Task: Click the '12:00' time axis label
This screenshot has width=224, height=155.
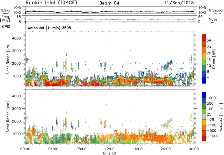Action: pyautogui.click(x=109, y=149)
